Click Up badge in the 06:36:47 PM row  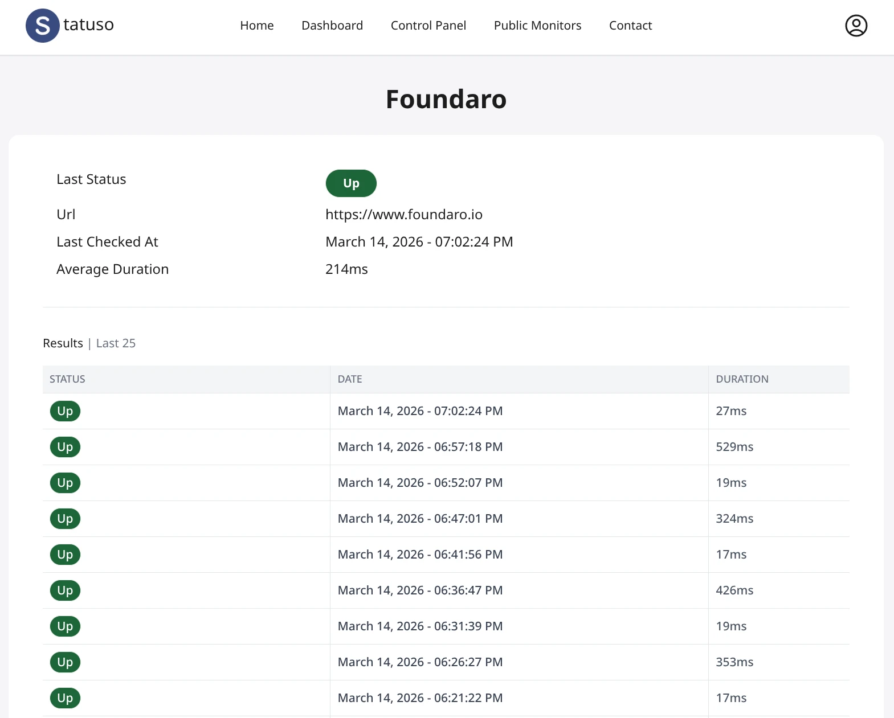tap(65, 590)
